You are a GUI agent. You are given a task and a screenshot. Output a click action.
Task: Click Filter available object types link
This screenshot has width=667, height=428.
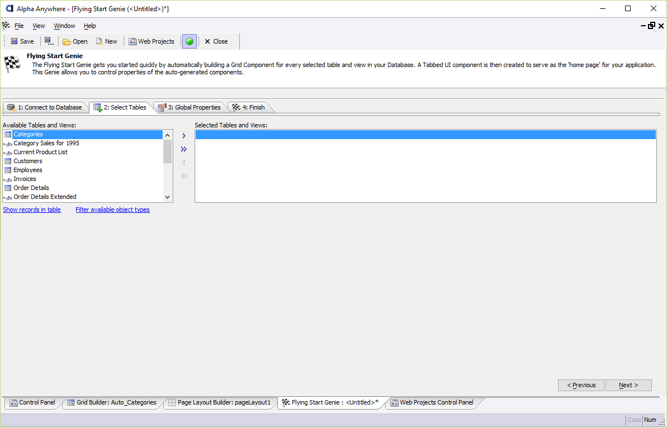pos(113,210)
